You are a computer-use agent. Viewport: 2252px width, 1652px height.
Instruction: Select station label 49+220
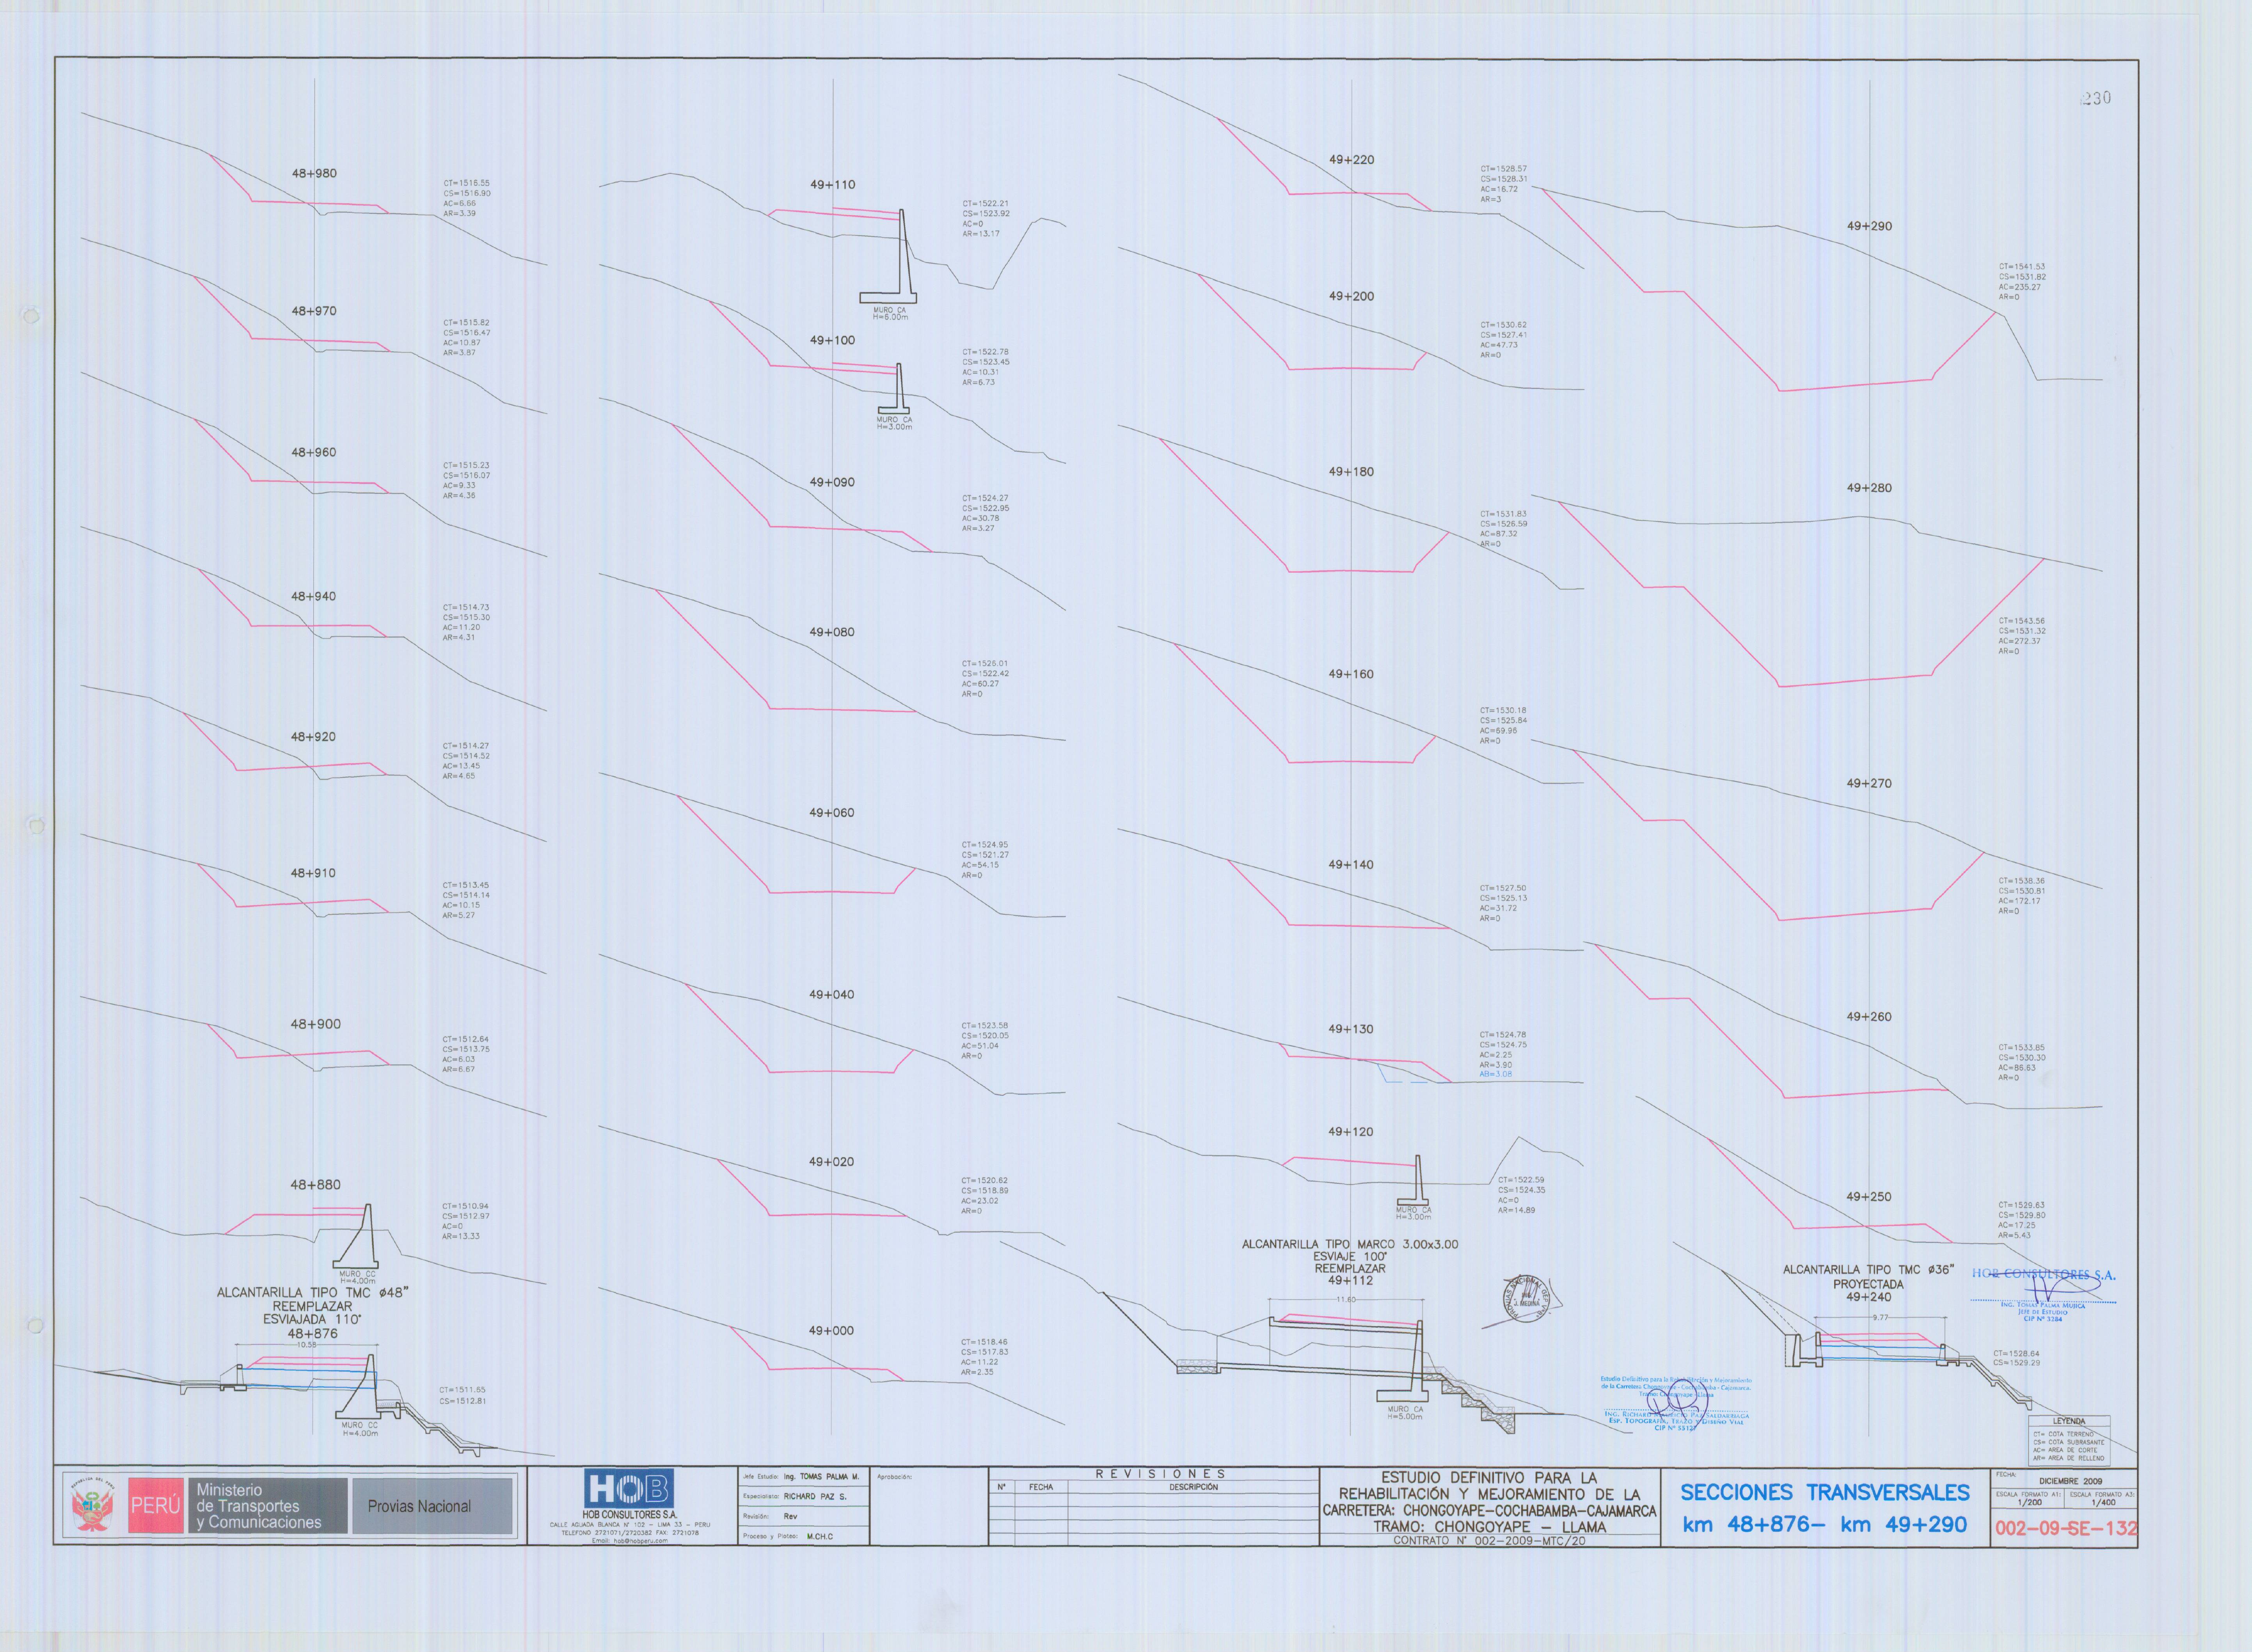(1351, 159)
